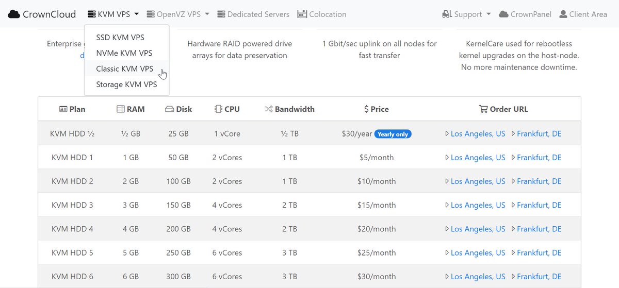Click the 100 GB disk cell
This screenshot has width=619, height=288.
coord(178,181)
